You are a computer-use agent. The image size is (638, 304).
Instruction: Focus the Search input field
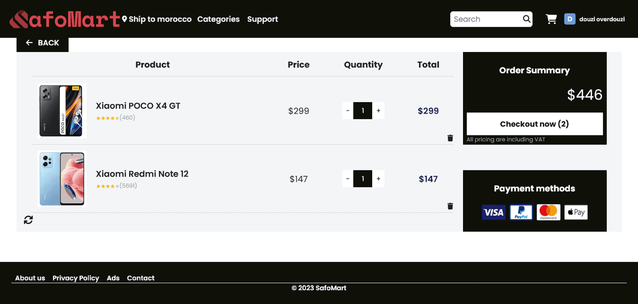click(485, 19)
